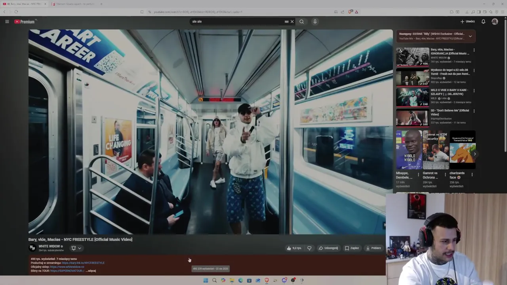Open SZL4UFY video thumbnail

pyautogui.click(x=412, y=97)
